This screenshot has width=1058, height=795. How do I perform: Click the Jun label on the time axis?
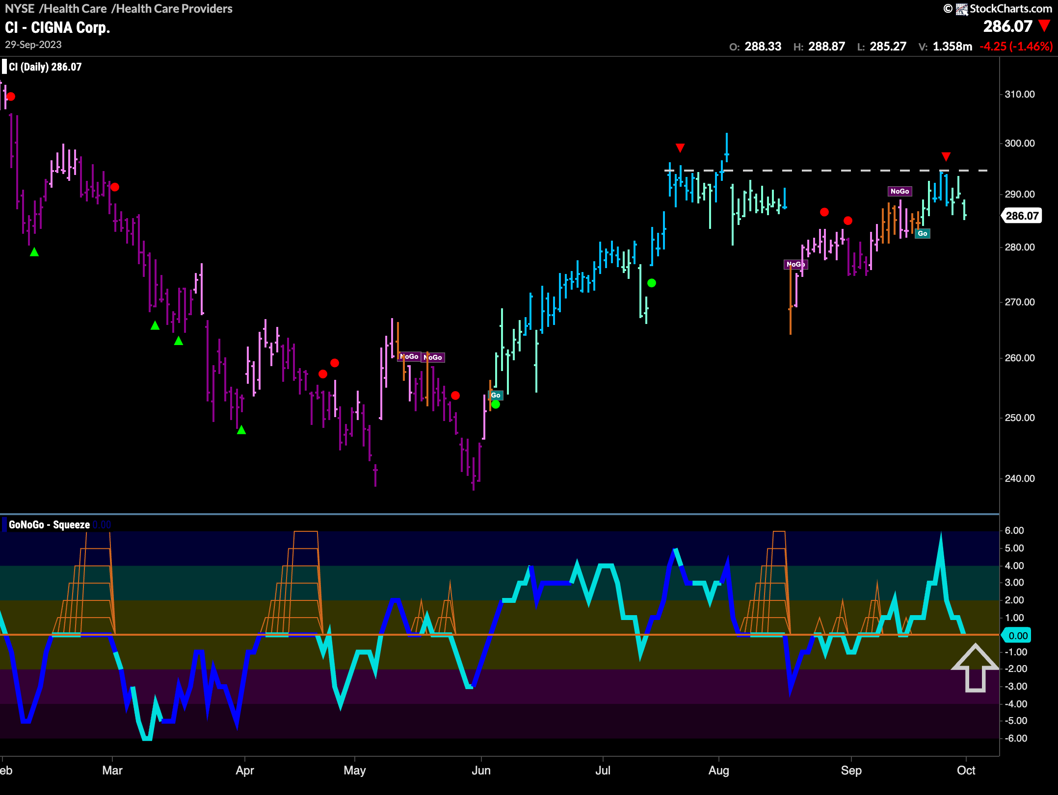(x=481, y=770)
